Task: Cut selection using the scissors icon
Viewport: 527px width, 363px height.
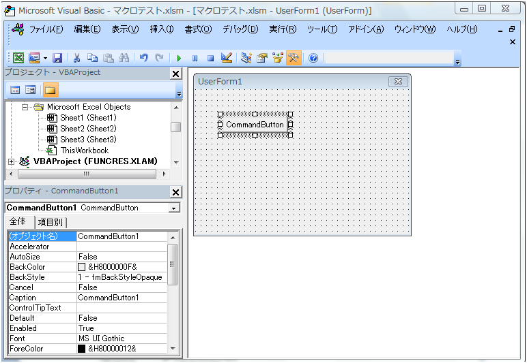Action: (76, 58)
